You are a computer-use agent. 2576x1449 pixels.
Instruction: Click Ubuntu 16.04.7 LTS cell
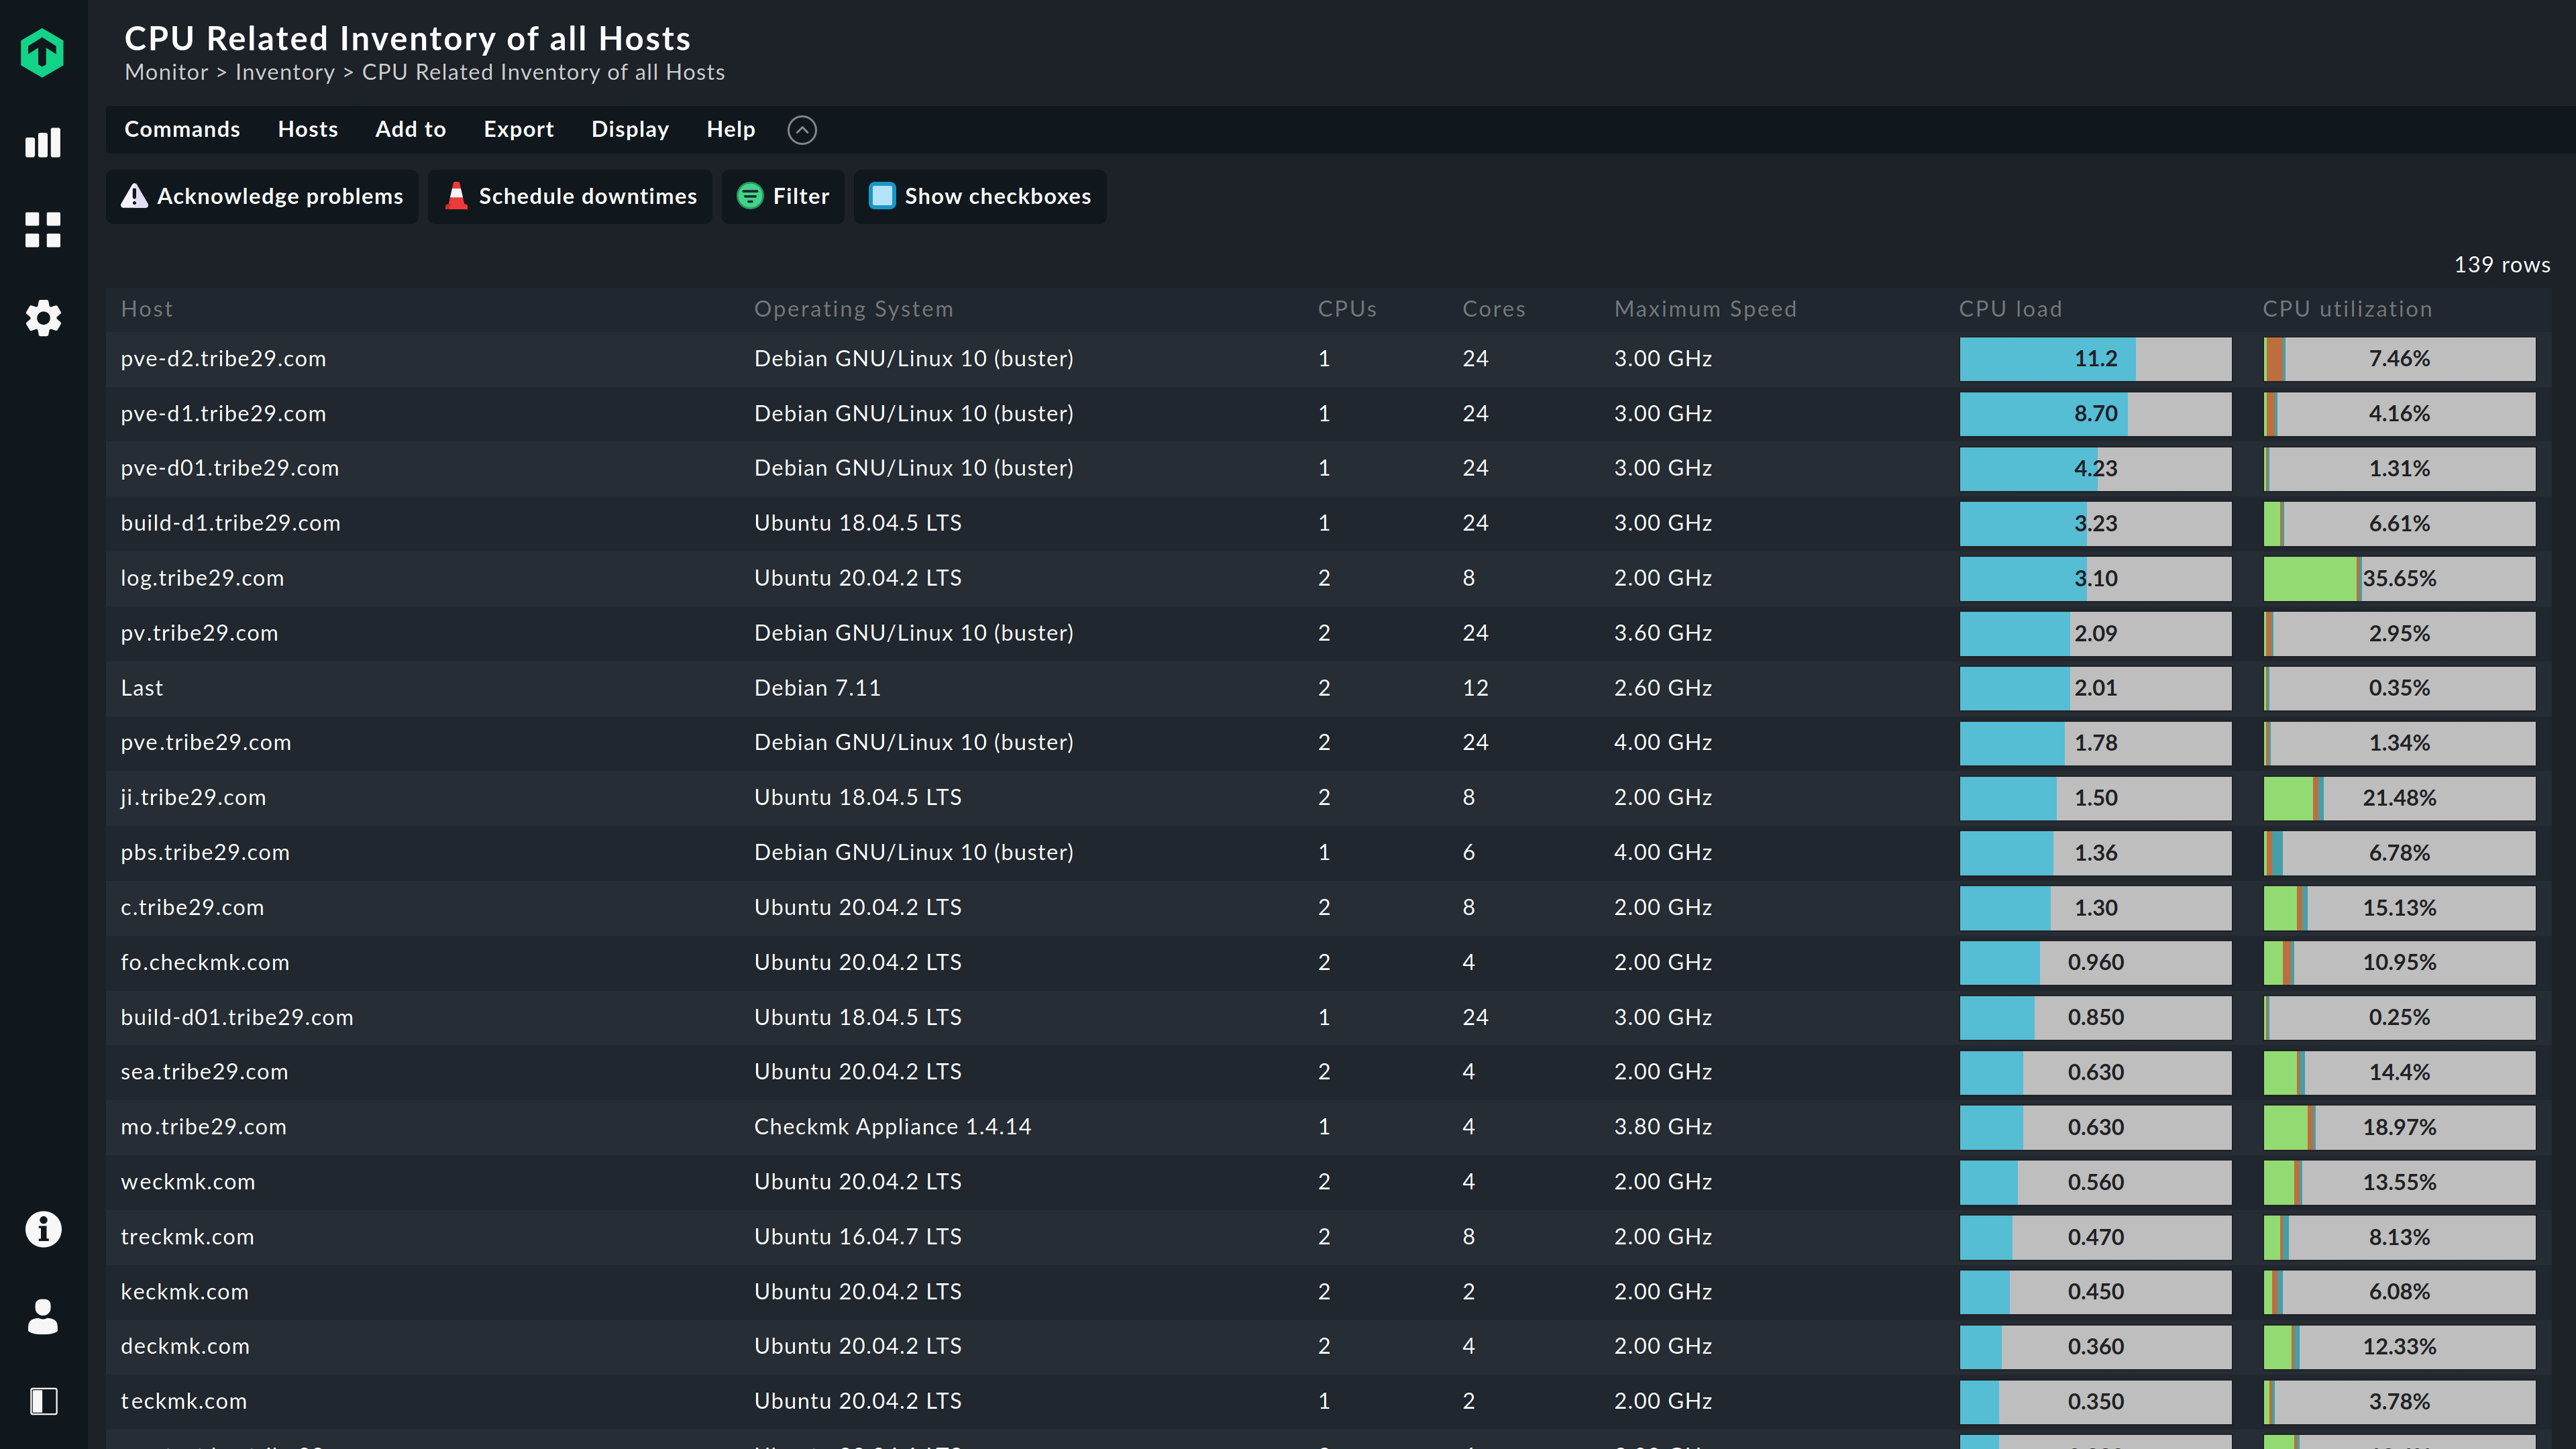[x=858, y=1237]
